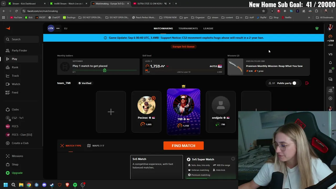Image resolution: width=336 pixels, height=189 pixels.
Task: Open the Skill level 1,759 Elo card
Action: tap(183, 67)
